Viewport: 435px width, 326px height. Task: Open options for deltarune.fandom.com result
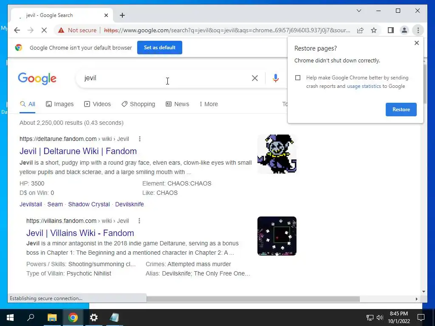click(x=139, y=139)
